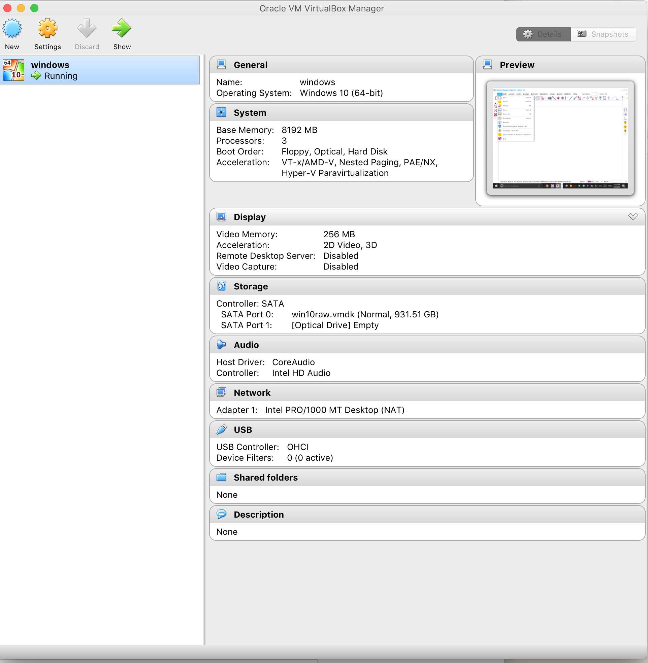Click the Network section icon
Viewport: 648px width, 663px height.
(x=221, y=393)
